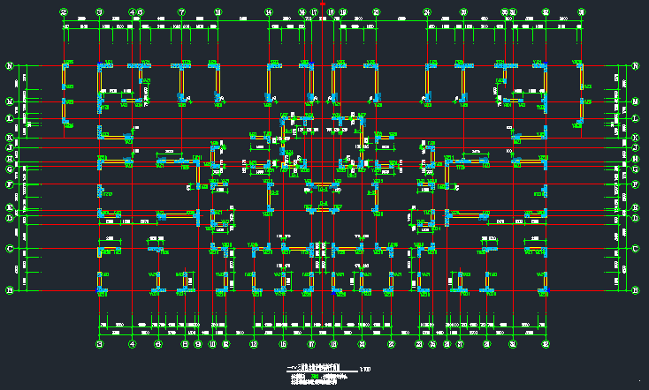Viewport: 649px width, 390px height.
Task: Click top axis bubble 2
Action: pos(64,12)
